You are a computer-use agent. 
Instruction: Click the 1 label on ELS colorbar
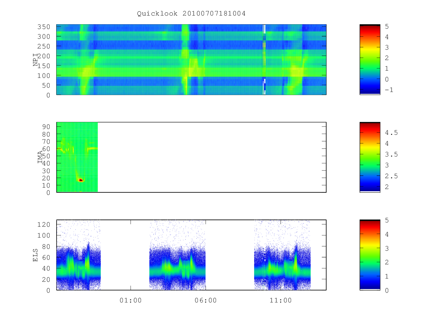[387, 276]
